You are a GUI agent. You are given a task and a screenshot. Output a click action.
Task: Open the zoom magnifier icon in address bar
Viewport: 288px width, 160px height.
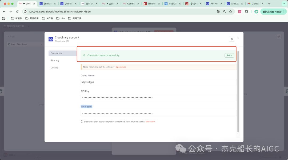coord(225,11)
